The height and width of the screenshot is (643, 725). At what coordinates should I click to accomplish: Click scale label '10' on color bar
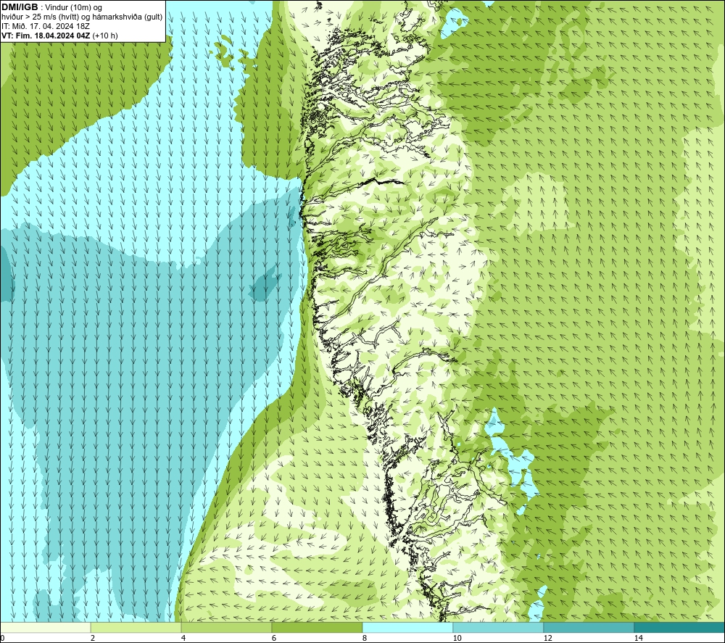tap(457, 638)
